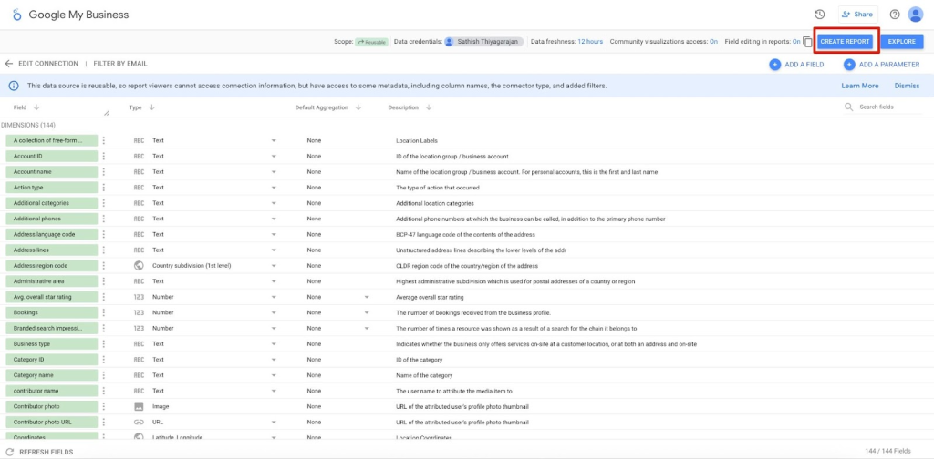Select the contributor name field chip

click(52, 391)
